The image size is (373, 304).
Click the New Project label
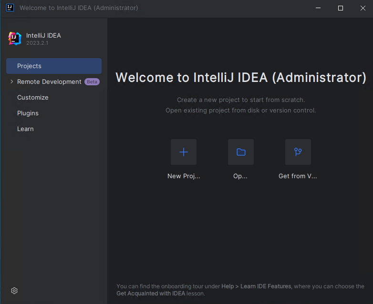184,176
